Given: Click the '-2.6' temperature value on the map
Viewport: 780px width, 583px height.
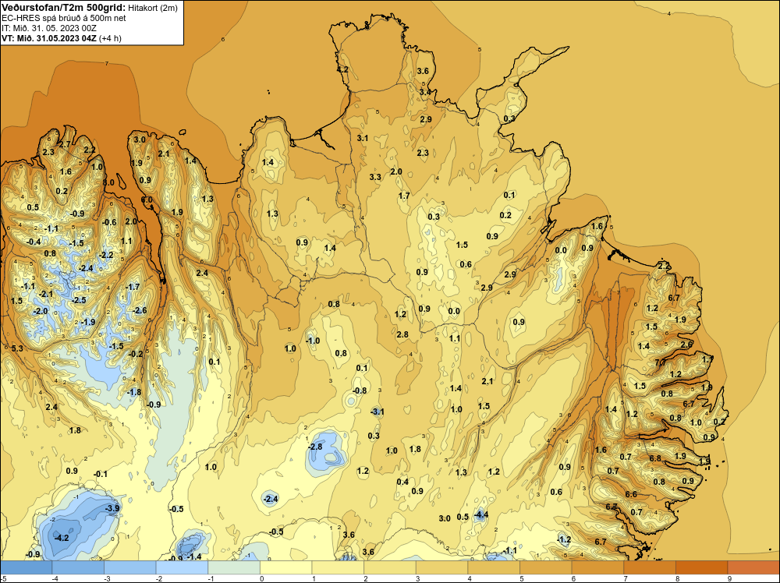Looking at the screenshot, I should pyautogui.click(x=140, y=310).
